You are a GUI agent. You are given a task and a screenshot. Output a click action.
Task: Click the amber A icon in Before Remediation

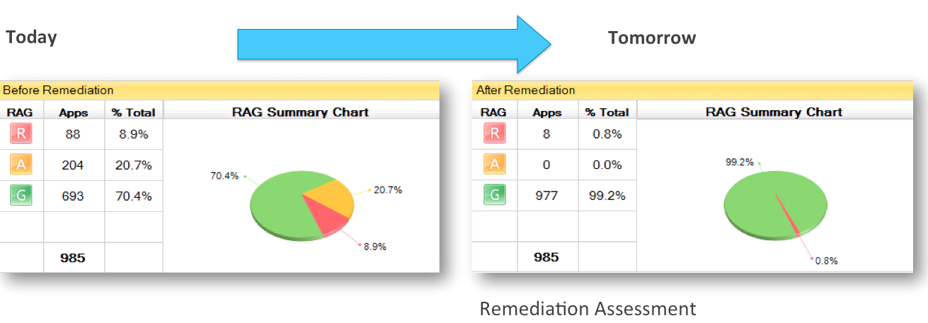[21, 165]
